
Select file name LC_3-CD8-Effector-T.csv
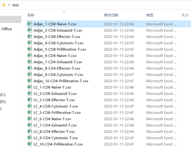[x=54, y=100]
